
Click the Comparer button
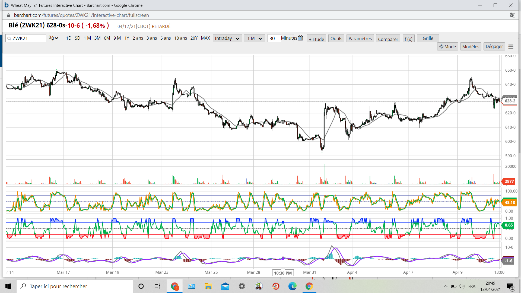coord(388,39)
